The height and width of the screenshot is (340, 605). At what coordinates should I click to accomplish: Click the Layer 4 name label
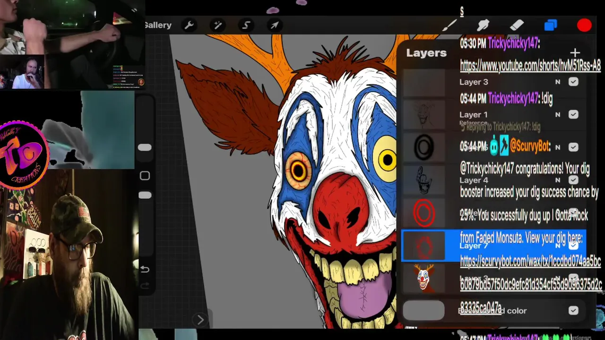point(474,180)
